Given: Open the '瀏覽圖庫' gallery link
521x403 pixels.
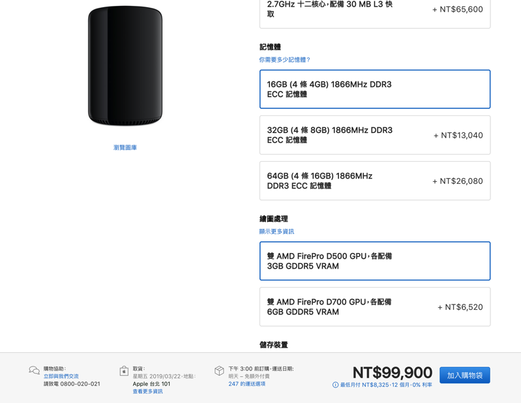Looking at the screenshot, I should 125,147.
